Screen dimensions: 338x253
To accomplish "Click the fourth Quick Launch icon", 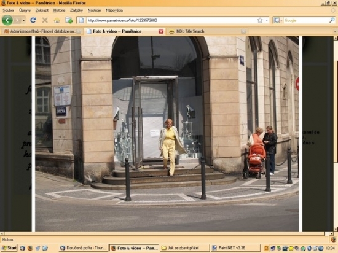I will click(45, 248).
